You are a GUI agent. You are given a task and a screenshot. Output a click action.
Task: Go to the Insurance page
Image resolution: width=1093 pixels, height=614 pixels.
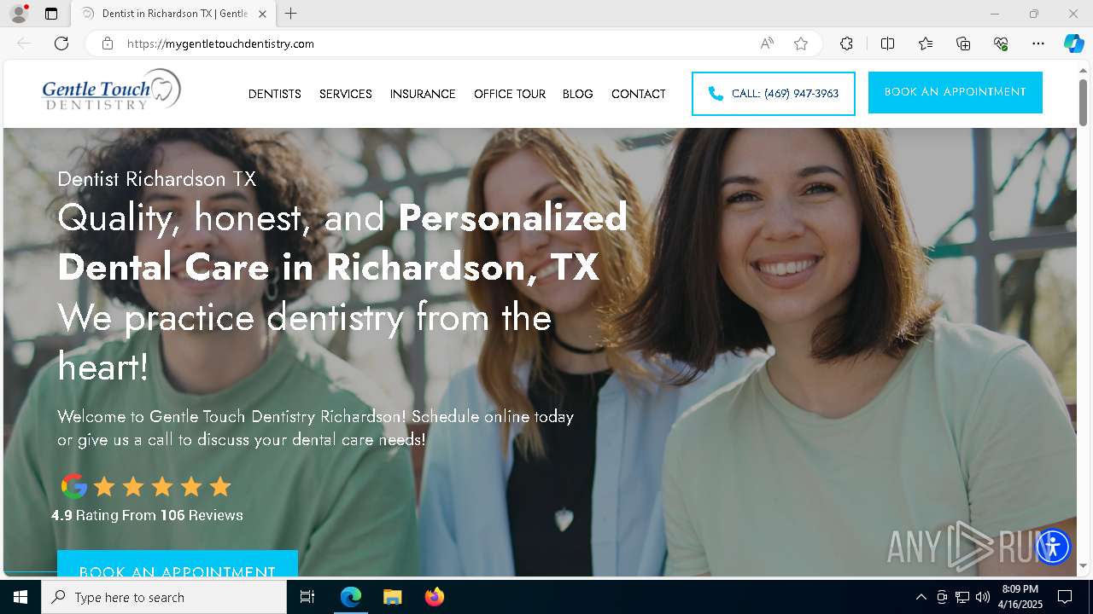[x=423, y=94]
